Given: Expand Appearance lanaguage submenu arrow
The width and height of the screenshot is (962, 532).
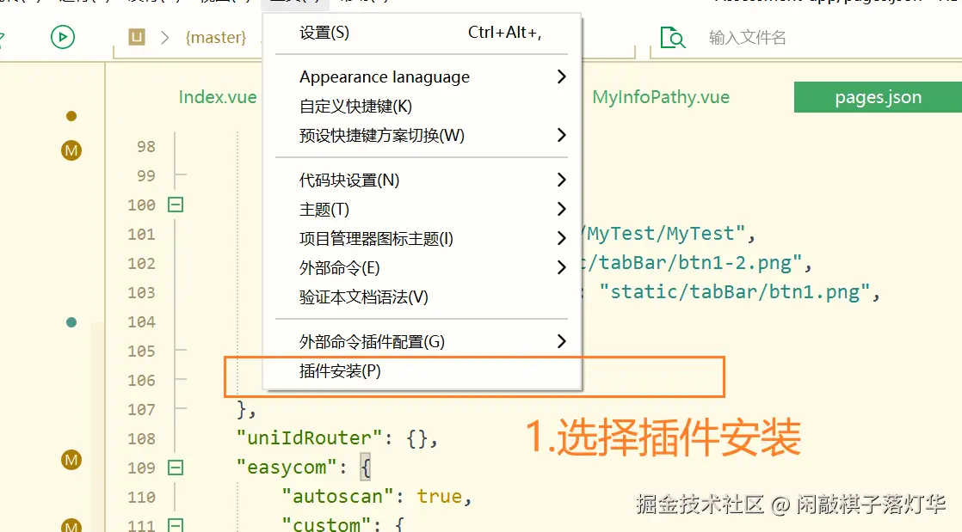Looking at the screenshot, I should coord(561,76).
